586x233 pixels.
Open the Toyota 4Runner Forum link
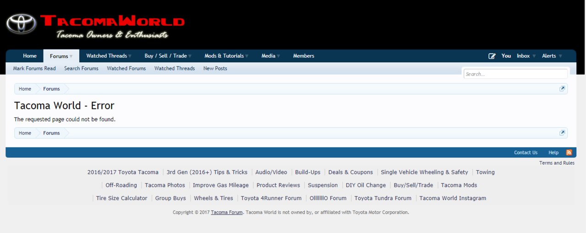pyautogui.click(x=271, y=198)
